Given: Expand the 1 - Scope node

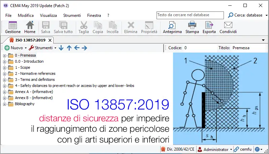Looking at the screenshot, I should pyautogui.click(x=4, y=68).
